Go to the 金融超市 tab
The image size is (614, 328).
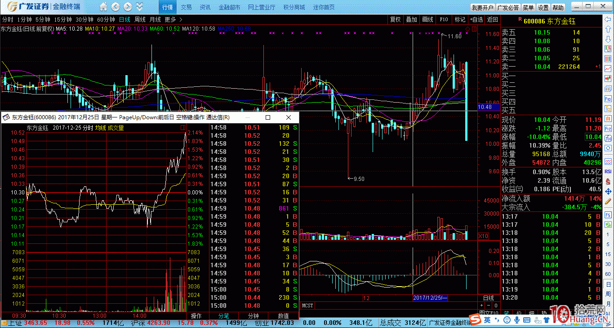pos(229,7)
